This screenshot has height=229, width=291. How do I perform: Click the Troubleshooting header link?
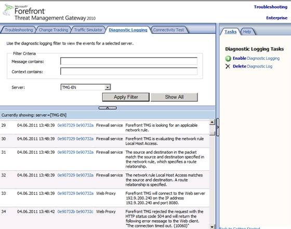coord(271,7)
